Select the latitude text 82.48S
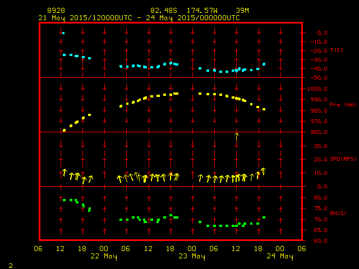Screen dimensions: 359x269 (x=164, y=11)
